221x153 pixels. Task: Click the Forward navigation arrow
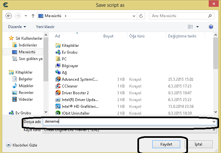click(18, 16)
